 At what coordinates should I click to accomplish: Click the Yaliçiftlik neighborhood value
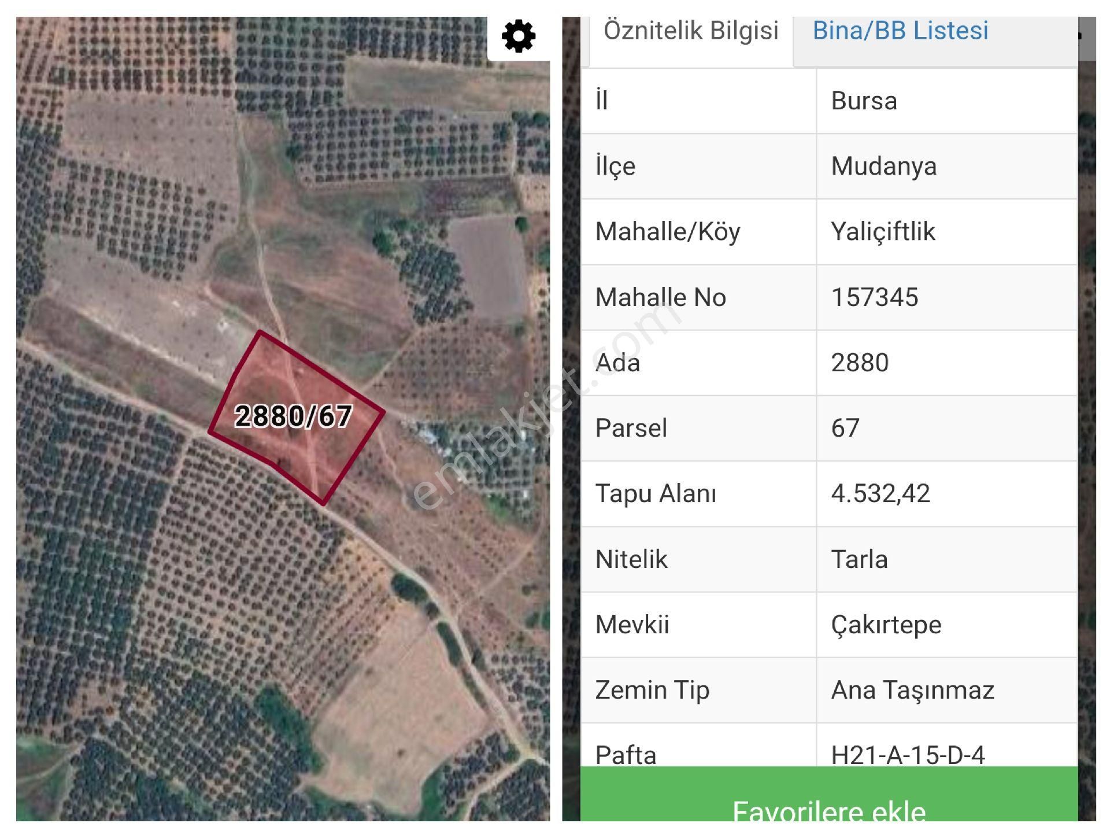[883, 232]
